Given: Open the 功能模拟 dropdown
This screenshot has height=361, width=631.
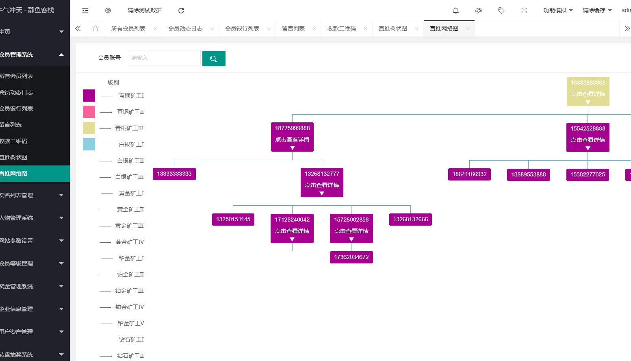Looking at the screenshot, I should 558,10.
